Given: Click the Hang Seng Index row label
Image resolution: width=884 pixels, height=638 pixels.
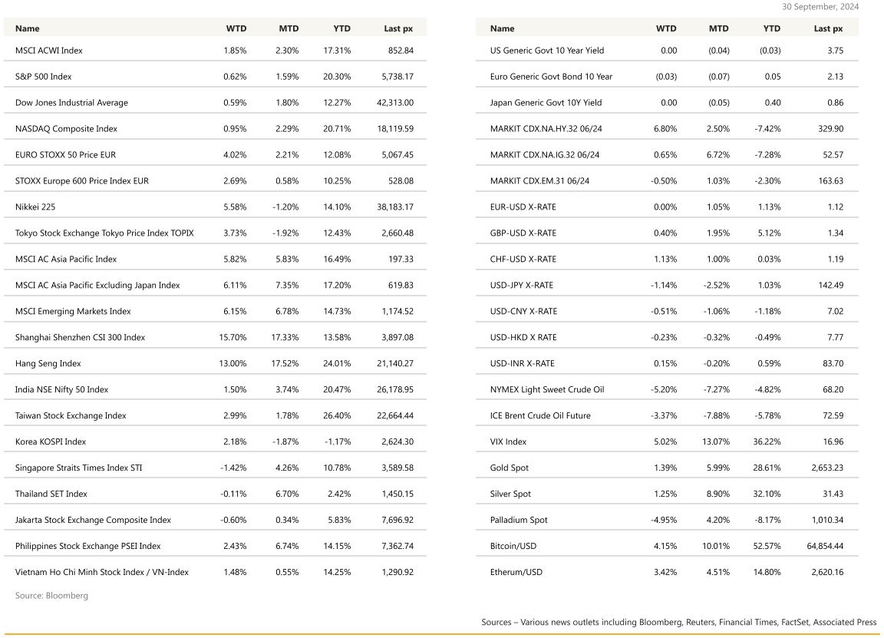Looking at the screenshot, I should [x=48, y=364].
